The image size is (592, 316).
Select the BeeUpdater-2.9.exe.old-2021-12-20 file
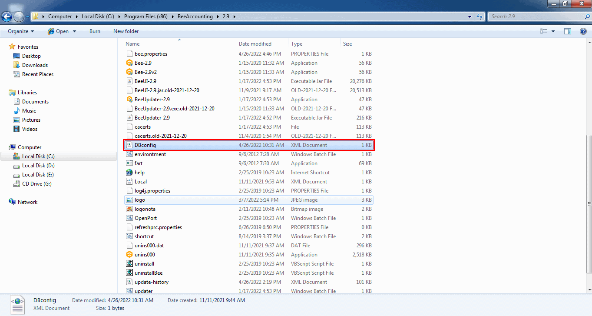pos(174,109)
